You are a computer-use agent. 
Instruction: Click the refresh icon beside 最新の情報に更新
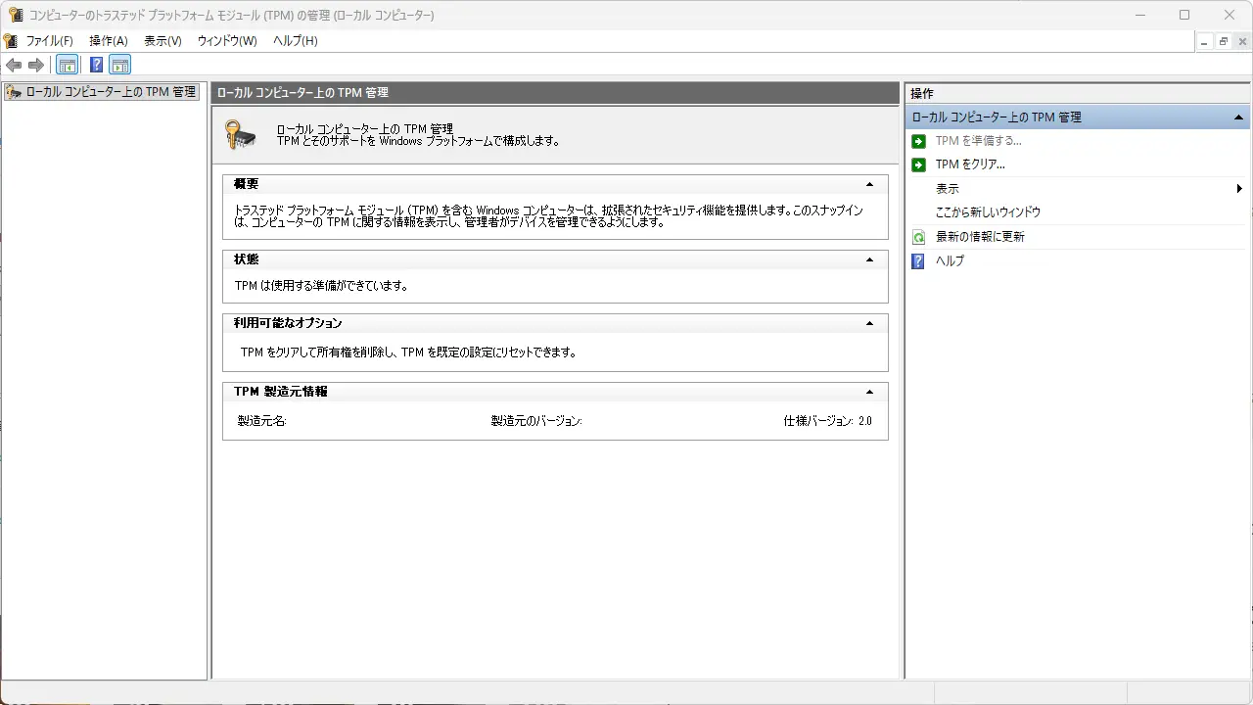[x=918, y=237]
